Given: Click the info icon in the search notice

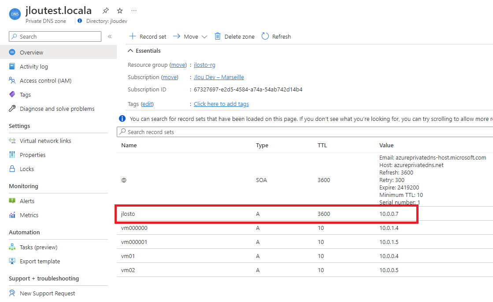Looking at the screenshot, I should tap(122, 119).
